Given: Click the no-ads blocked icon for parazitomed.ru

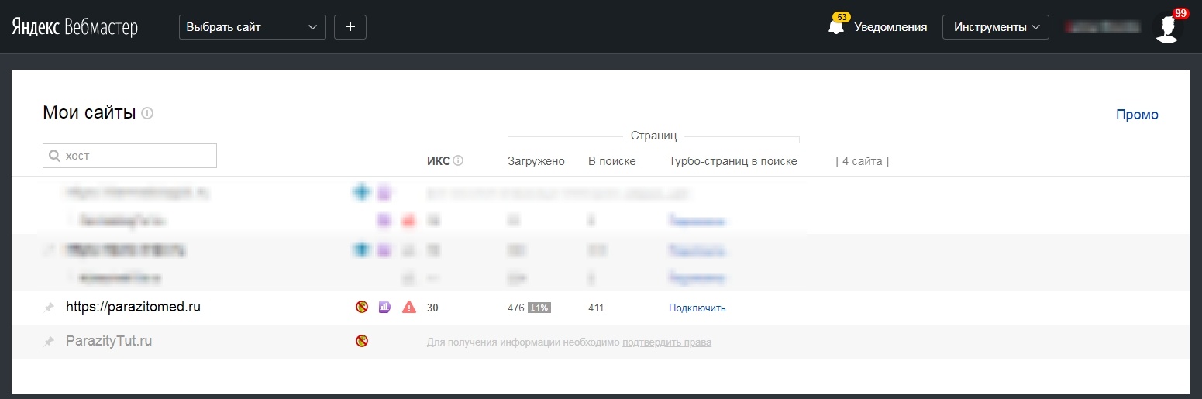Looking at the screenshot, I should (361, 307).
